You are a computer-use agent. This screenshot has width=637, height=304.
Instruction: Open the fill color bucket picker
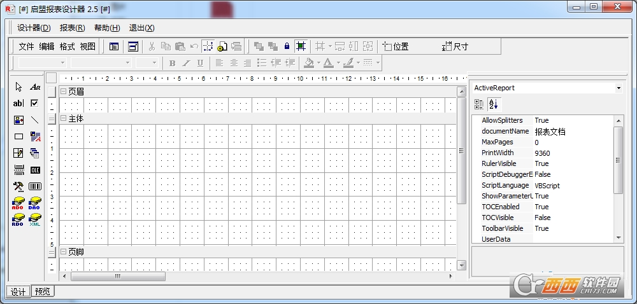pyautogui.click(x=309, y=63)
